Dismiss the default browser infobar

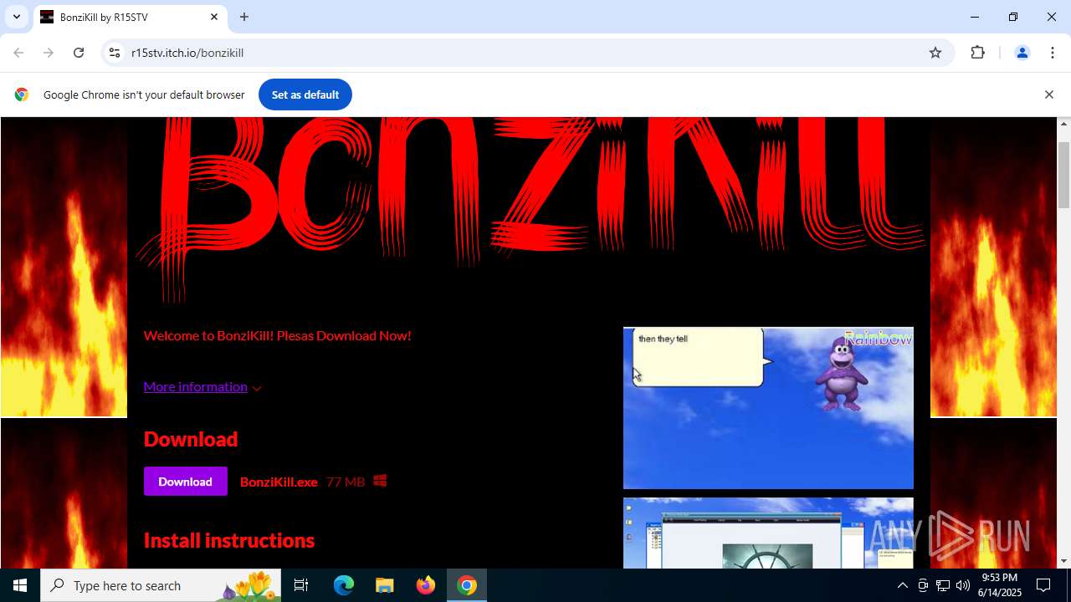[1048, 94]
